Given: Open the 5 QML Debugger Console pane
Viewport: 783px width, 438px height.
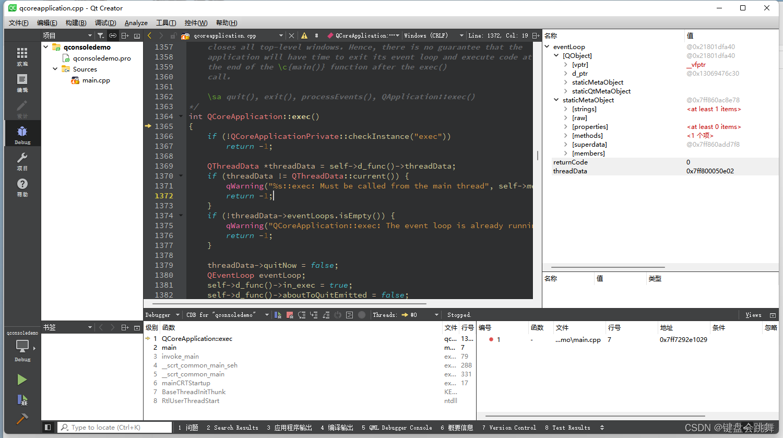Looking at the screenshot, I should point(397,428).
